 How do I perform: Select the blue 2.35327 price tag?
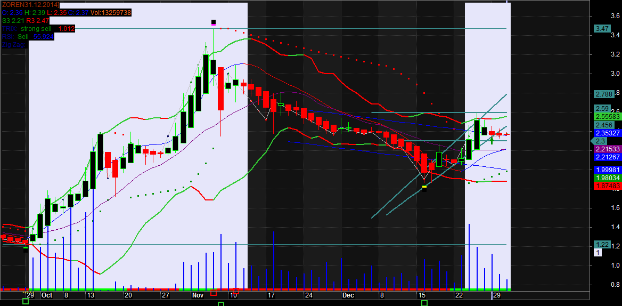608,133
